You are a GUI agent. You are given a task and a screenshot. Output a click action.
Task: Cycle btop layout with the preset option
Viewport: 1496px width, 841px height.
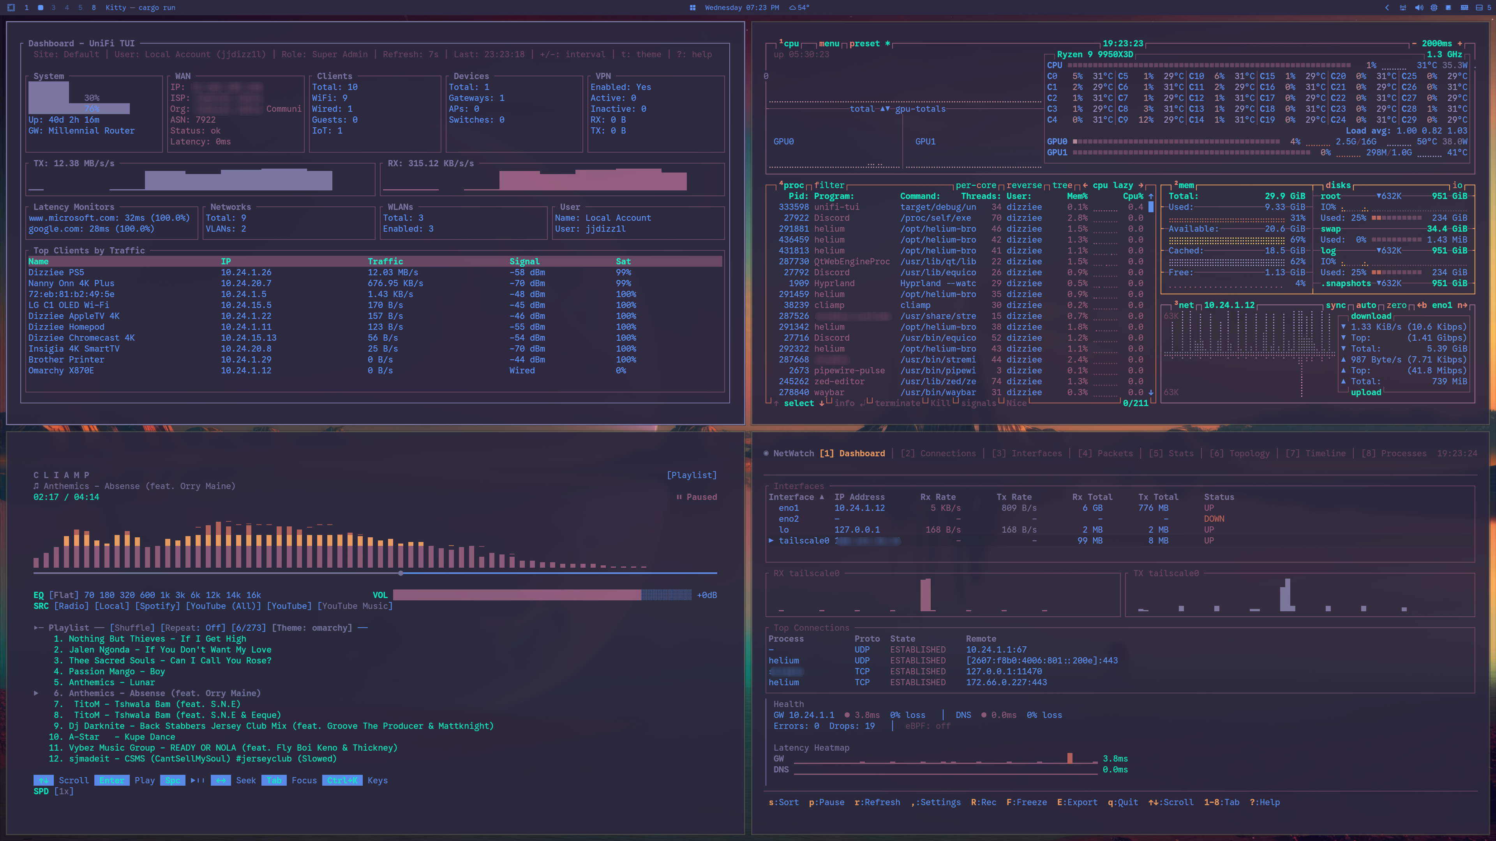[x=870, y=44]
